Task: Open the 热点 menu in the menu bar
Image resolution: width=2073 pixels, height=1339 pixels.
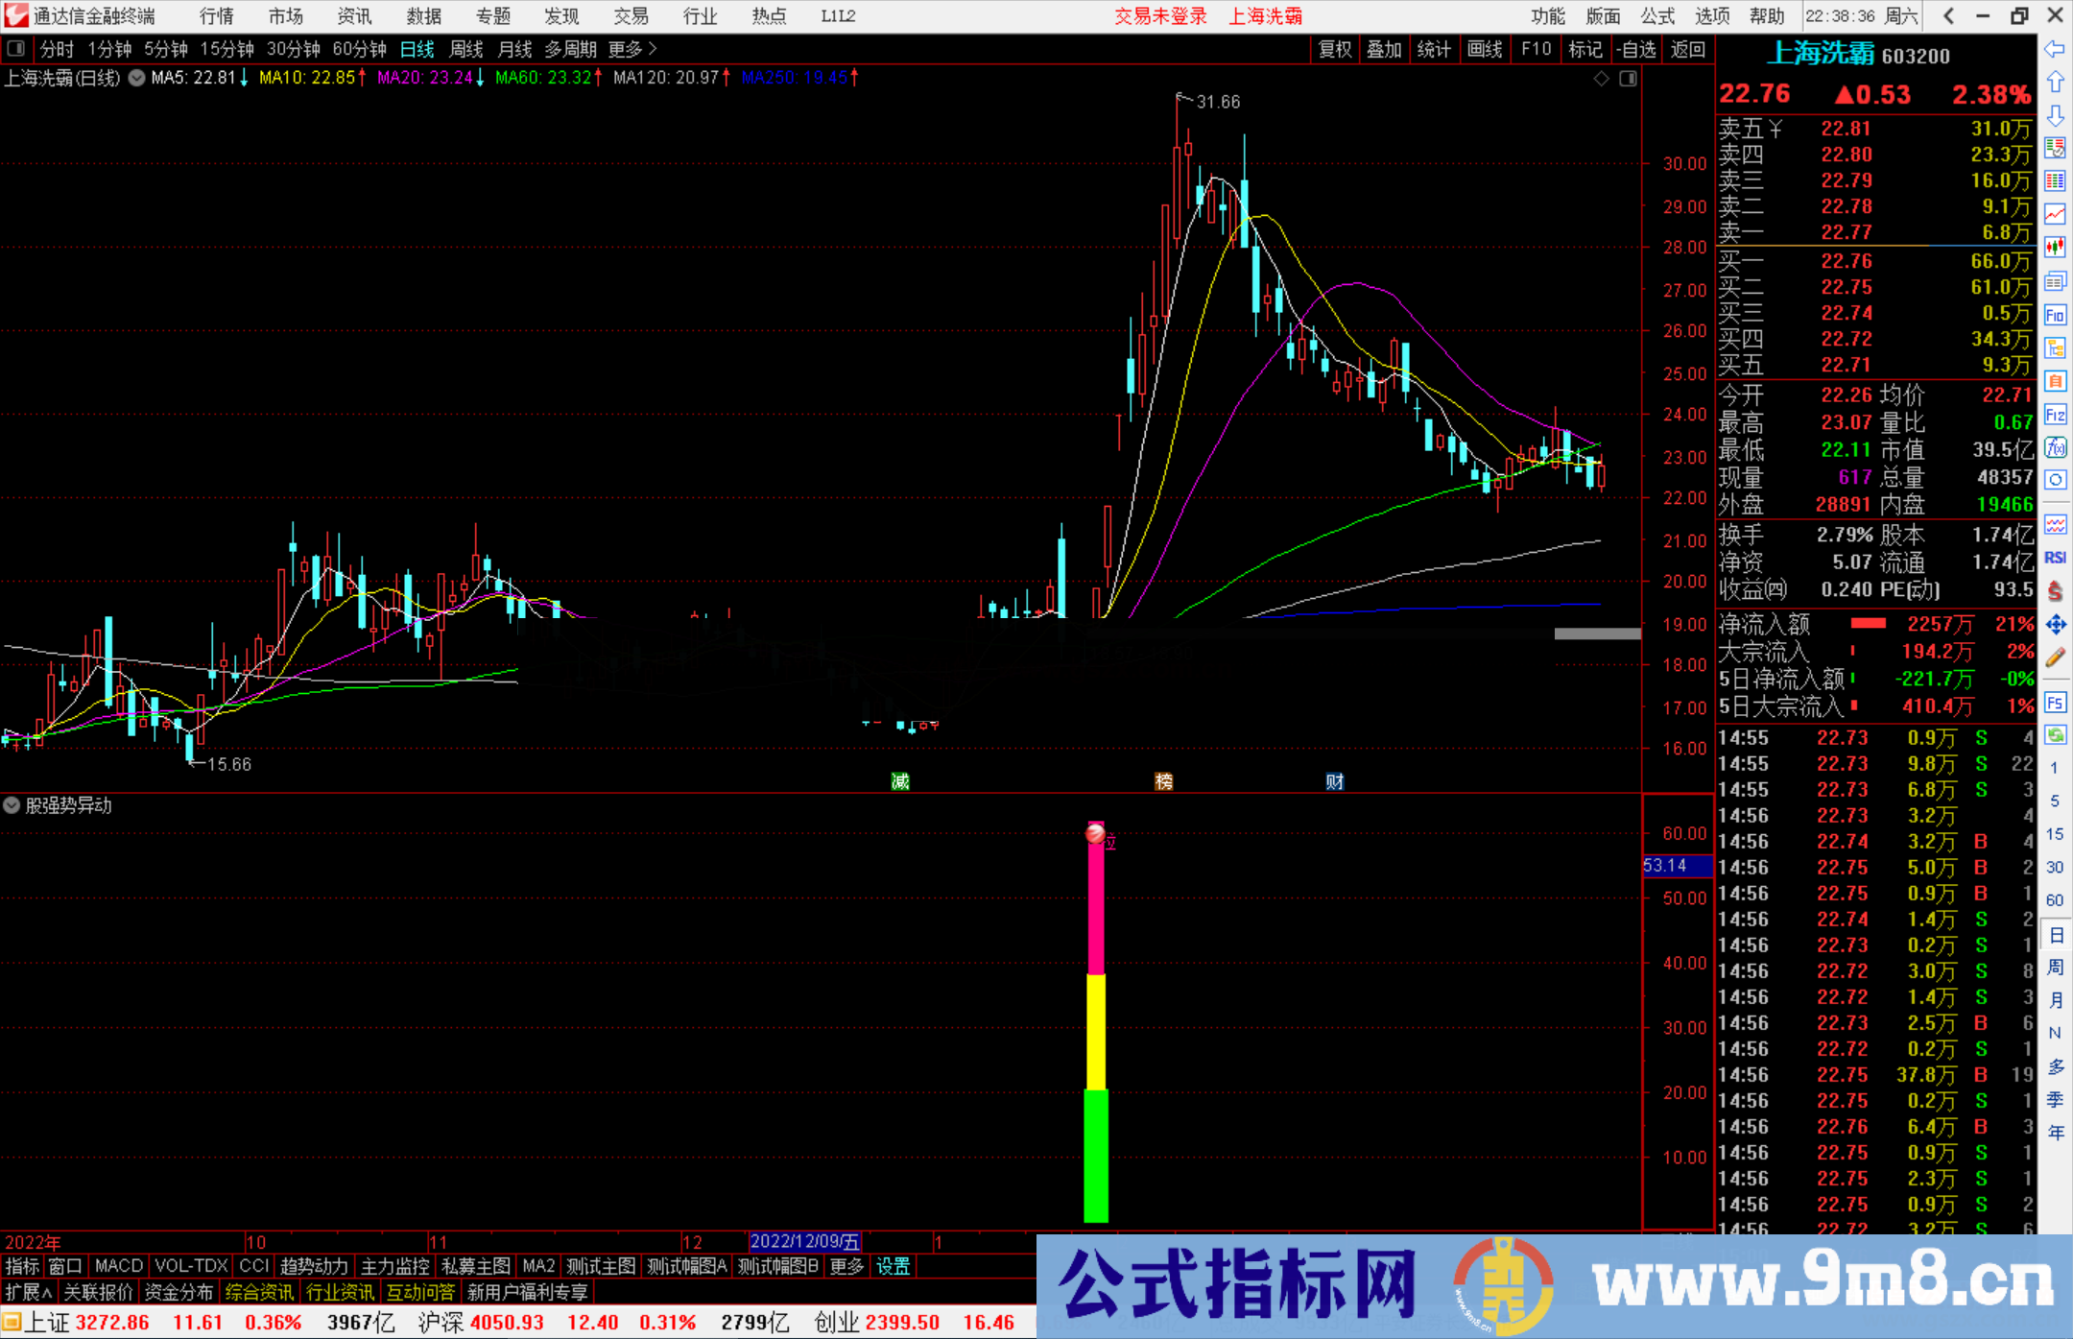Action: click(768, 15)
